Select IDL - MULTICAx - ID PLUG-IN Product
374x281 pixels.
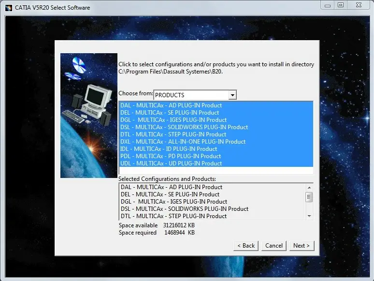coord(216,149)
